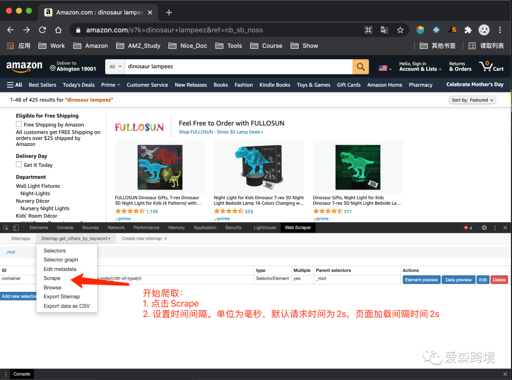Switch to the Network DevTools tab
This screenshot has height=380, width=512.
coord(116,227)
